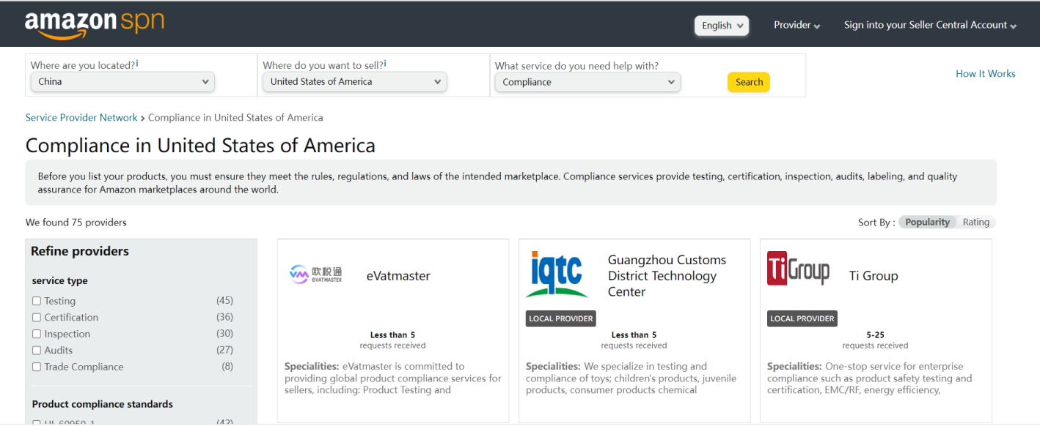The image size is (1040, 426).
Task: Open the How It Works link
Action: click(985, 74)
